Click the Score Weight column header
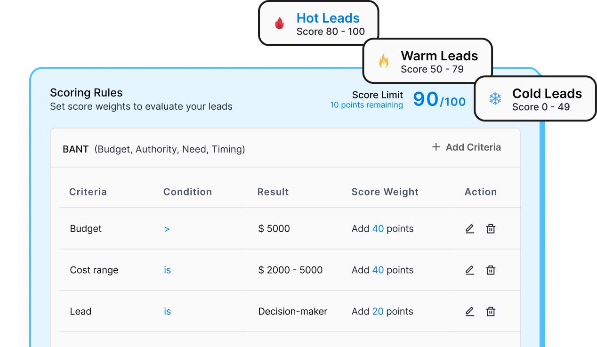597x347 pixels. coord(385,192)
